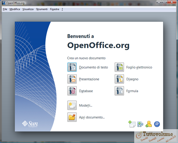The width and height of the screenshot is (178, 143).
Task: Start a new Formula via its icon
Action: pyautogui.click(x=119, y=91)
